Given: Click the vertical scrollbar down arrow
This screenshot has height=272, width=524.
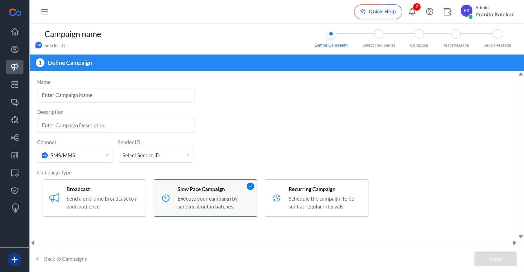Looking at the screenshot, I should [521, 237].
